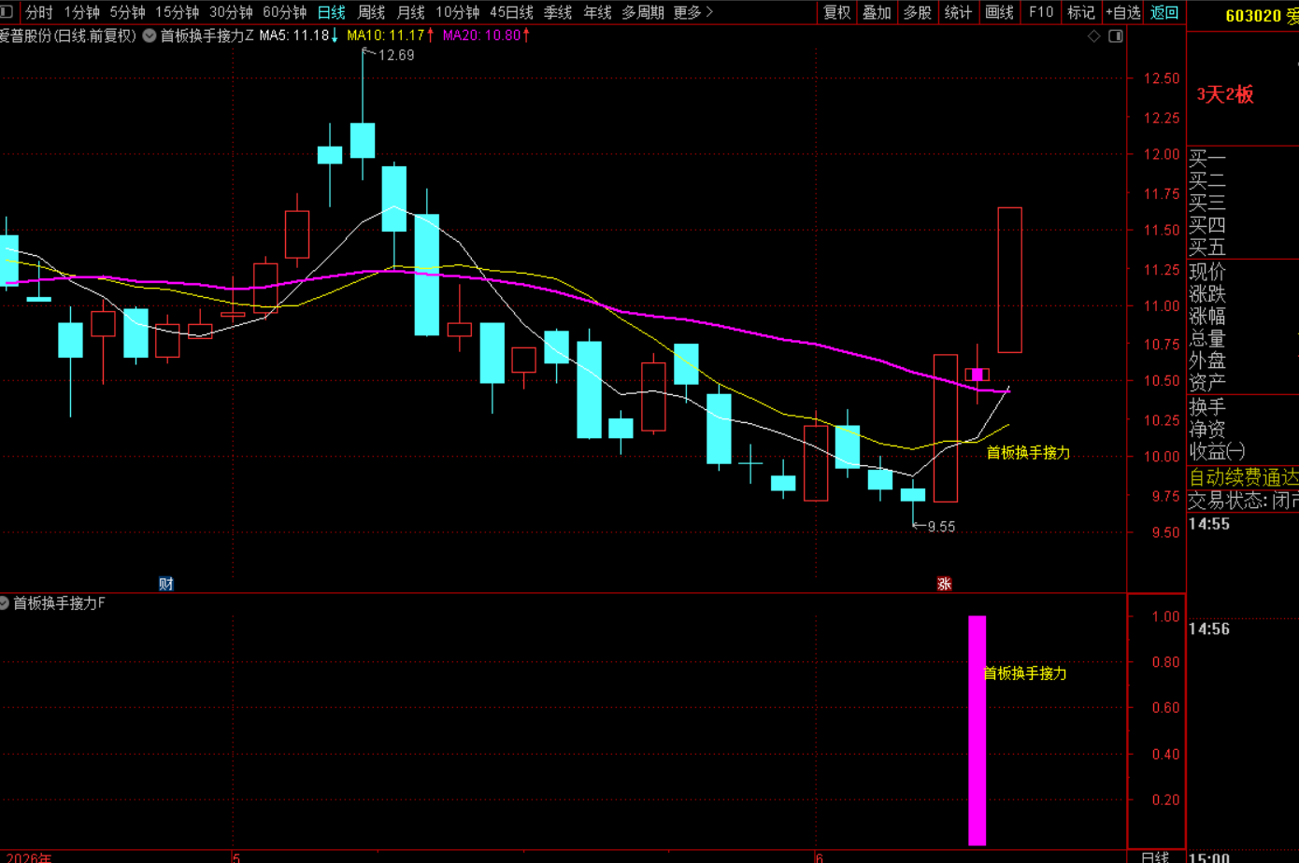Click the 复权 adjustment button
This screenshot has height=863, width=1299.
pyautogui.click(x=836, y=12)
